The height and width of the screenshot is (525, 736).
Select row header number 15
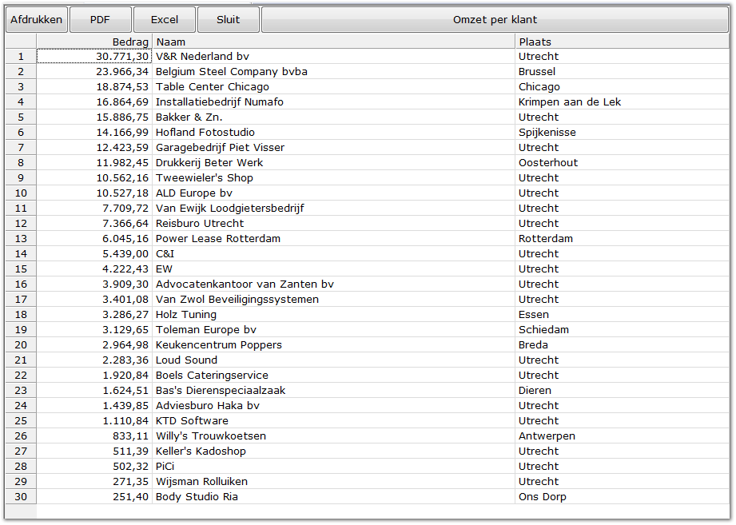coord(21,268)
